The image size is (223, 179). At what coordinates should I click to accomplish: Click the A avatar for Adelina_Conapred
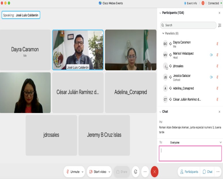point(165,88)
